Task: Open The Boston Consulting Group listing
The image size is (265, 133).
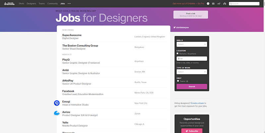Action: tap(114, 47)
